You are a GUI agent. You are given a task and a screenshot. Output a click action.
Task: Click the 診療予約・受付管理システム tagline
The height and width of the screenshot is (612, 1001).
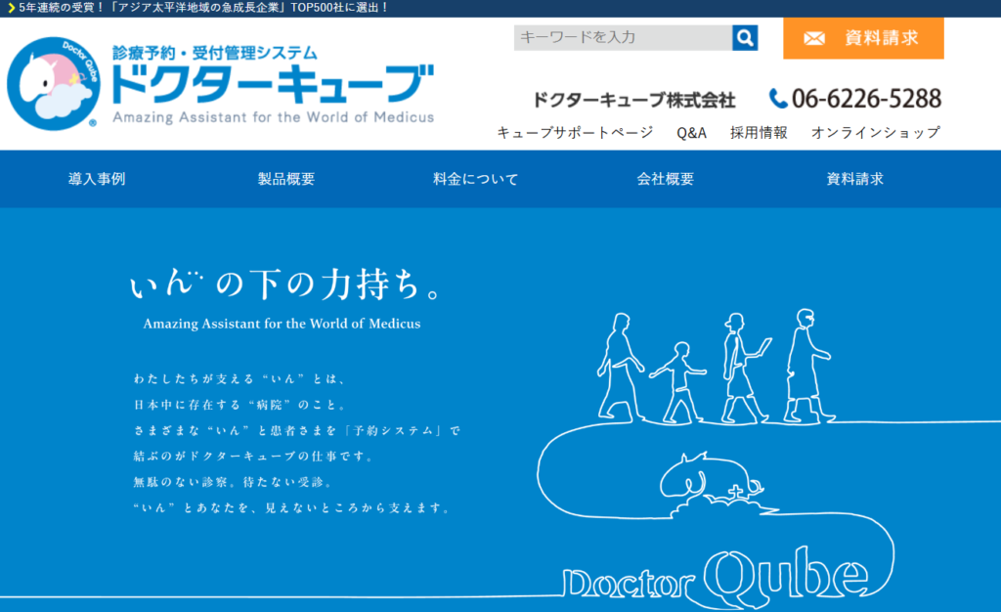click(x=214, y=53)
